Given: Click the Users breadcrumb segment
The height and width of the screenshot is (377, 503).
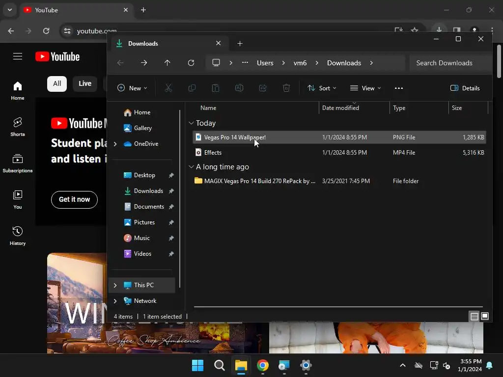Looking at the screenshot, I should [265, 63].
